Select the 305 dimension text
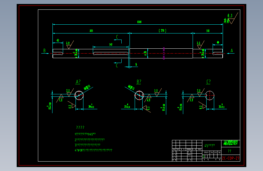Viewport: 263px width, 171px height. [91, 31]
